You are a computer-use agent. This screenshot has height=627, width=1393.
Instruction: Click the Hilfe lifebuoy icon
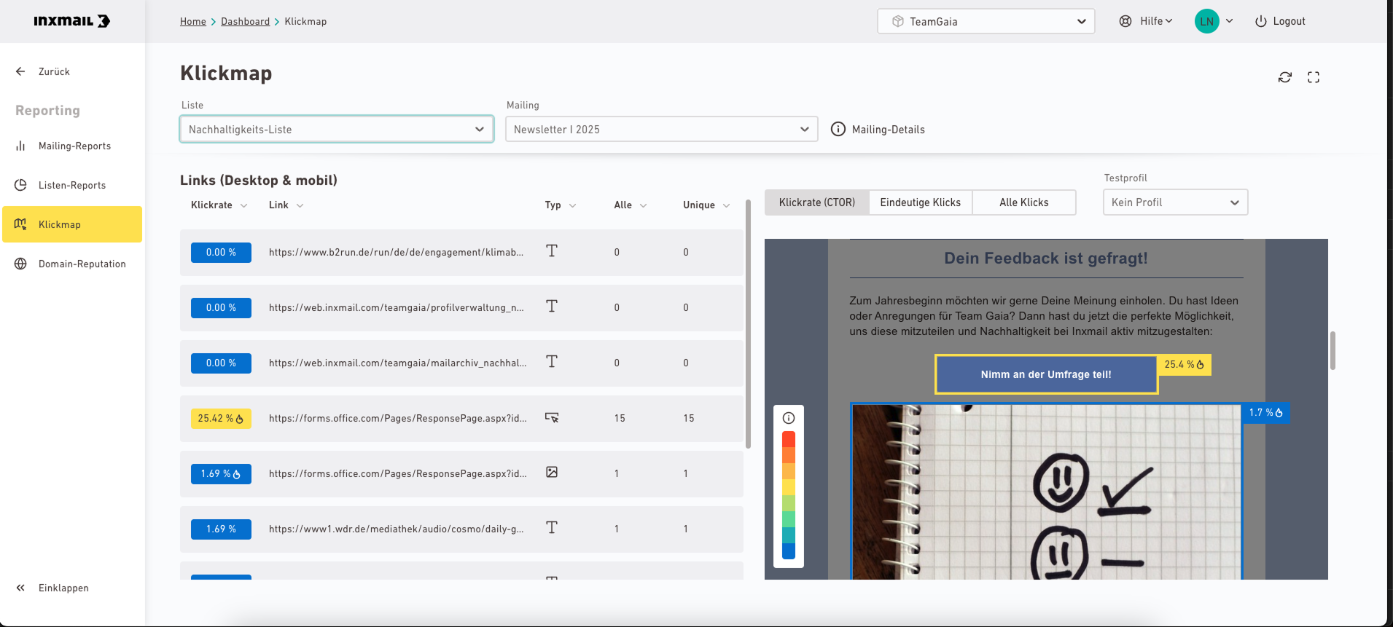[x=1125, y=21]
